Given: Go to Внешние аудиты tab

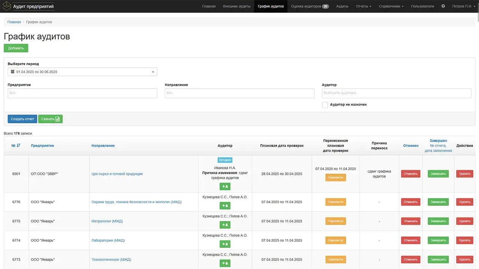Looking at the screenshot, I should click(237, 6).
